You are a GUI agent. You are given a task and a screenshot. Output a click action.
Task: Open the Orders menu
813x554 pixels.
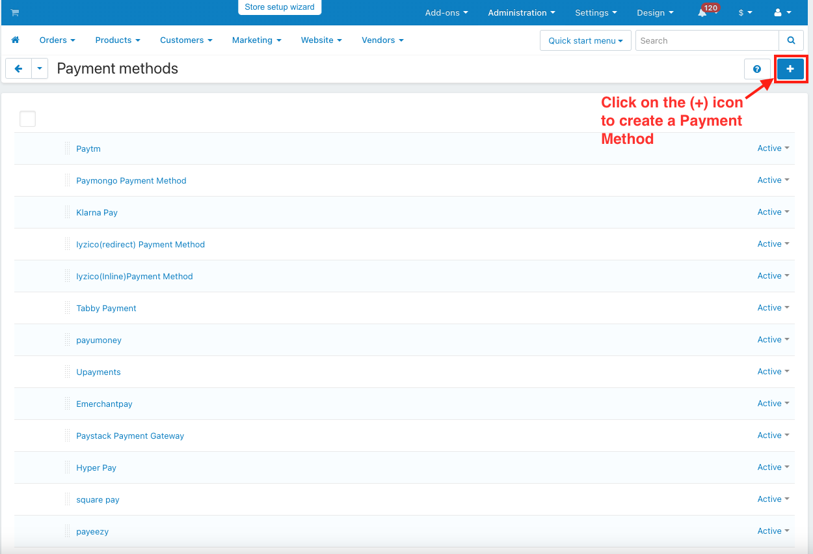coord(57,40)
